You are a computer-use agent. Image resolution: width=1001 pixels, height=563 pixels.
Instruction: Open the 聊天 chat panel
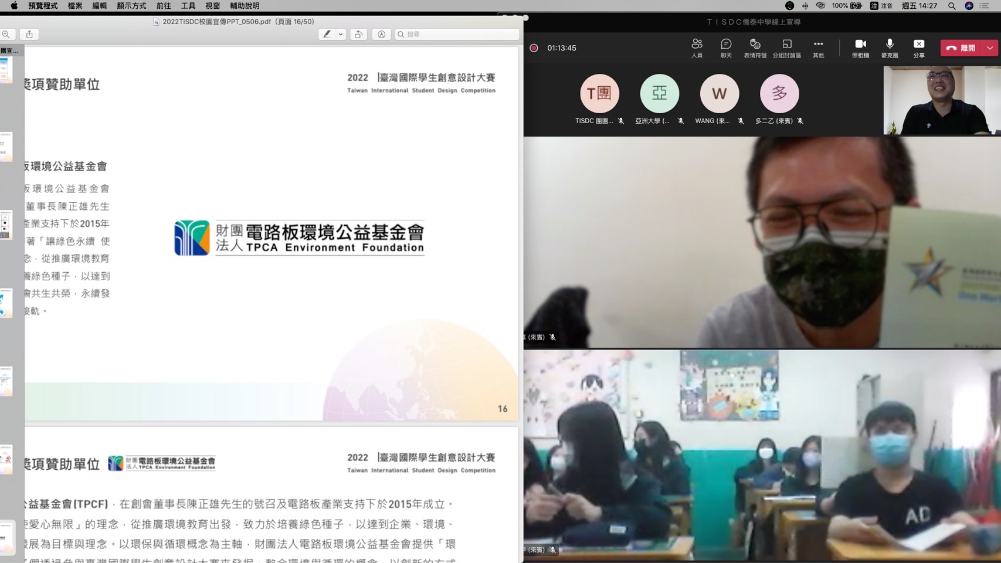(x=726, y=48)
